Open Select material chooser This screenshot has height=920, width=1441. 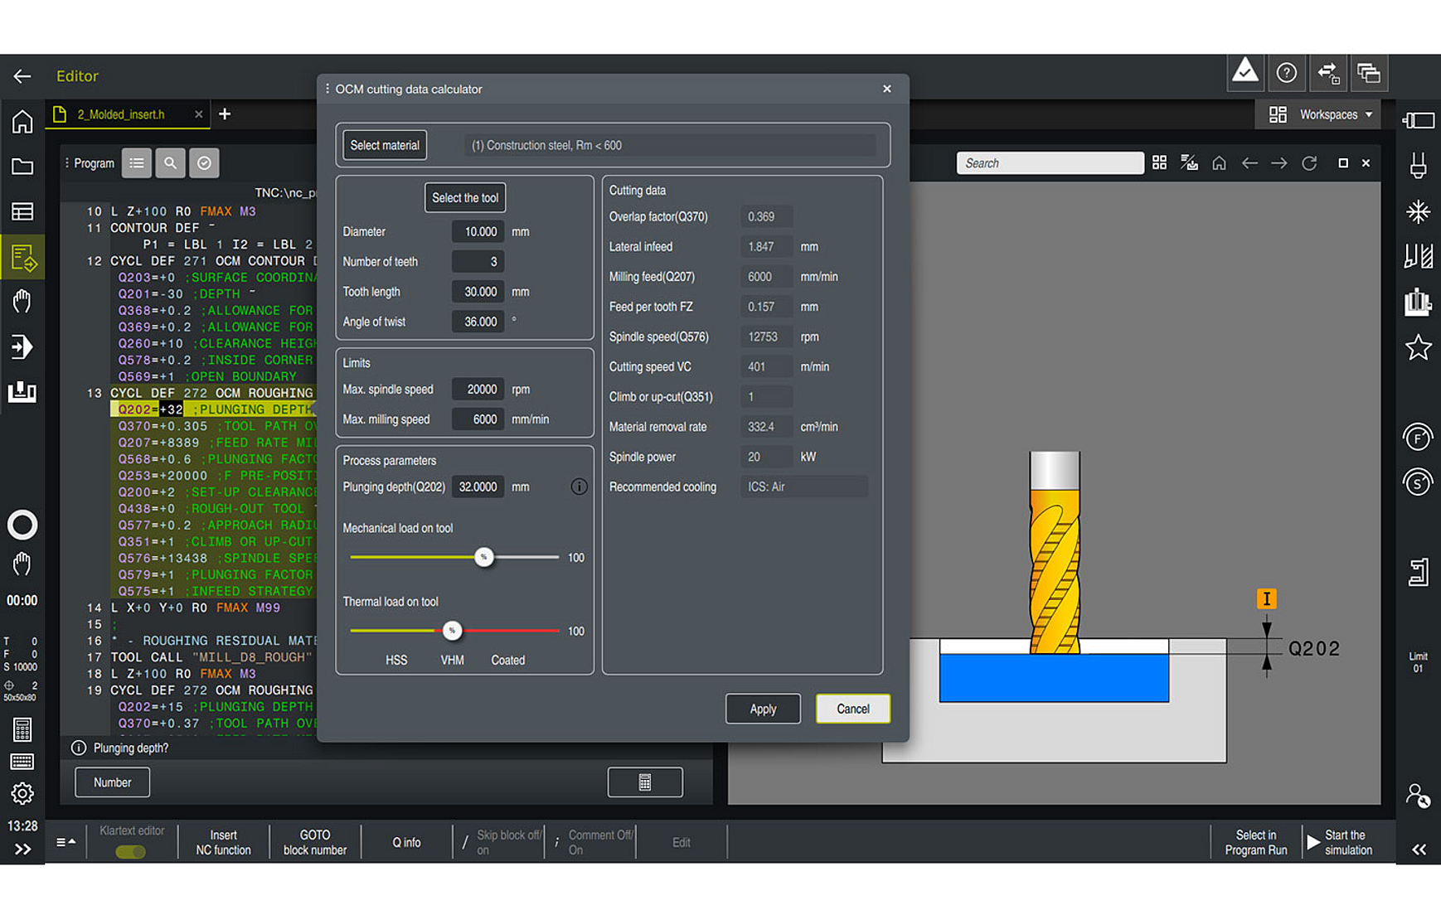coord(384,145)
